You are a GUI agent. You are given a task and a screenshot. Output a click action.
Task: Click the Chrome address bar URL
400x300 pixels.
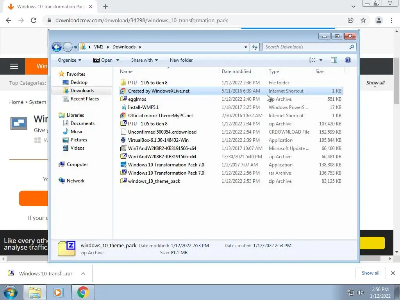141,20
